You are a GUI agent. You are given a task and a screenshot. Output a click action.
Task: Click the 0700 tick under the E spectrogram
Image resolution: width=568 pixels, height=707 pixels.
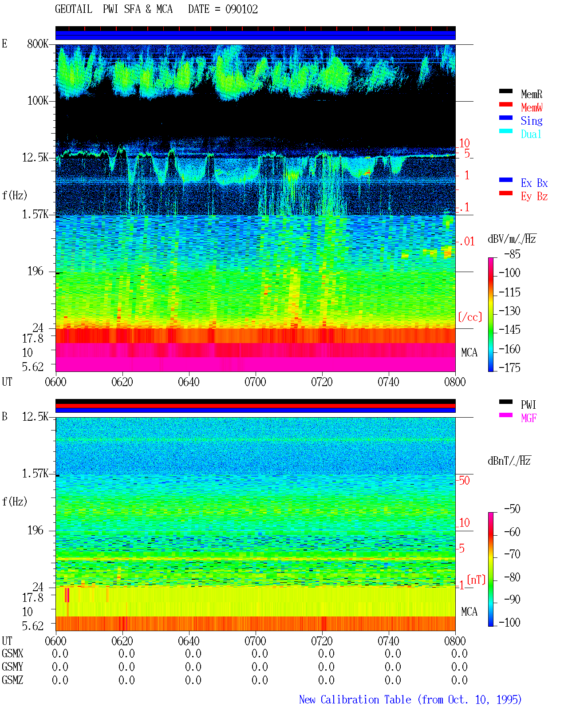(x=255, y=382)
